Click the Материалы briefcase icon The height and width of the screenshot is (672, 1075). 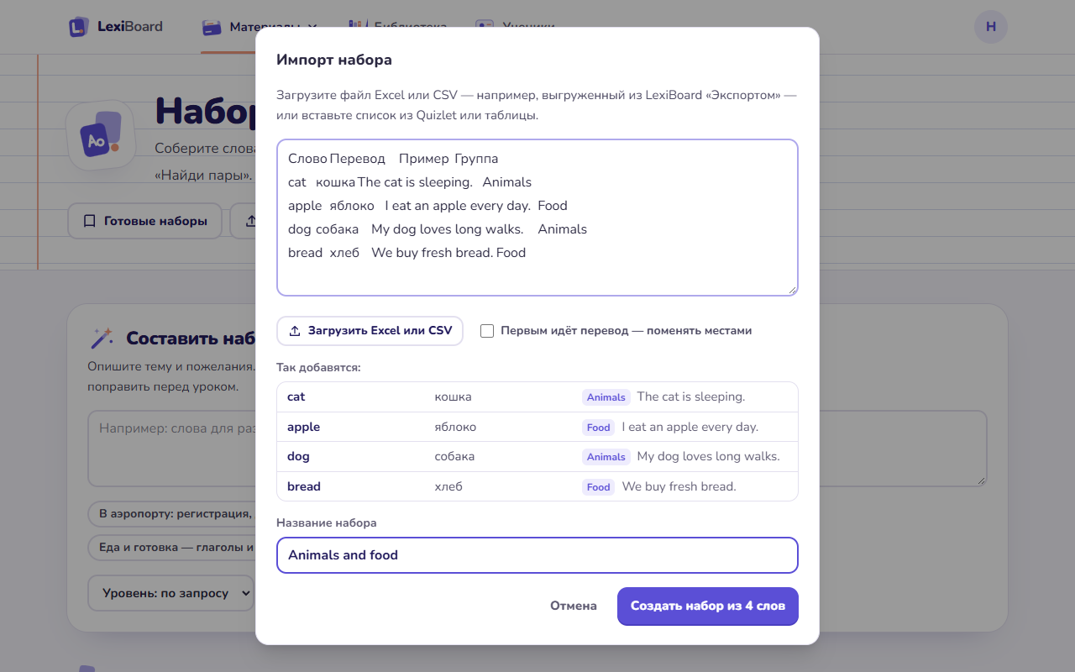coord(212,27)
